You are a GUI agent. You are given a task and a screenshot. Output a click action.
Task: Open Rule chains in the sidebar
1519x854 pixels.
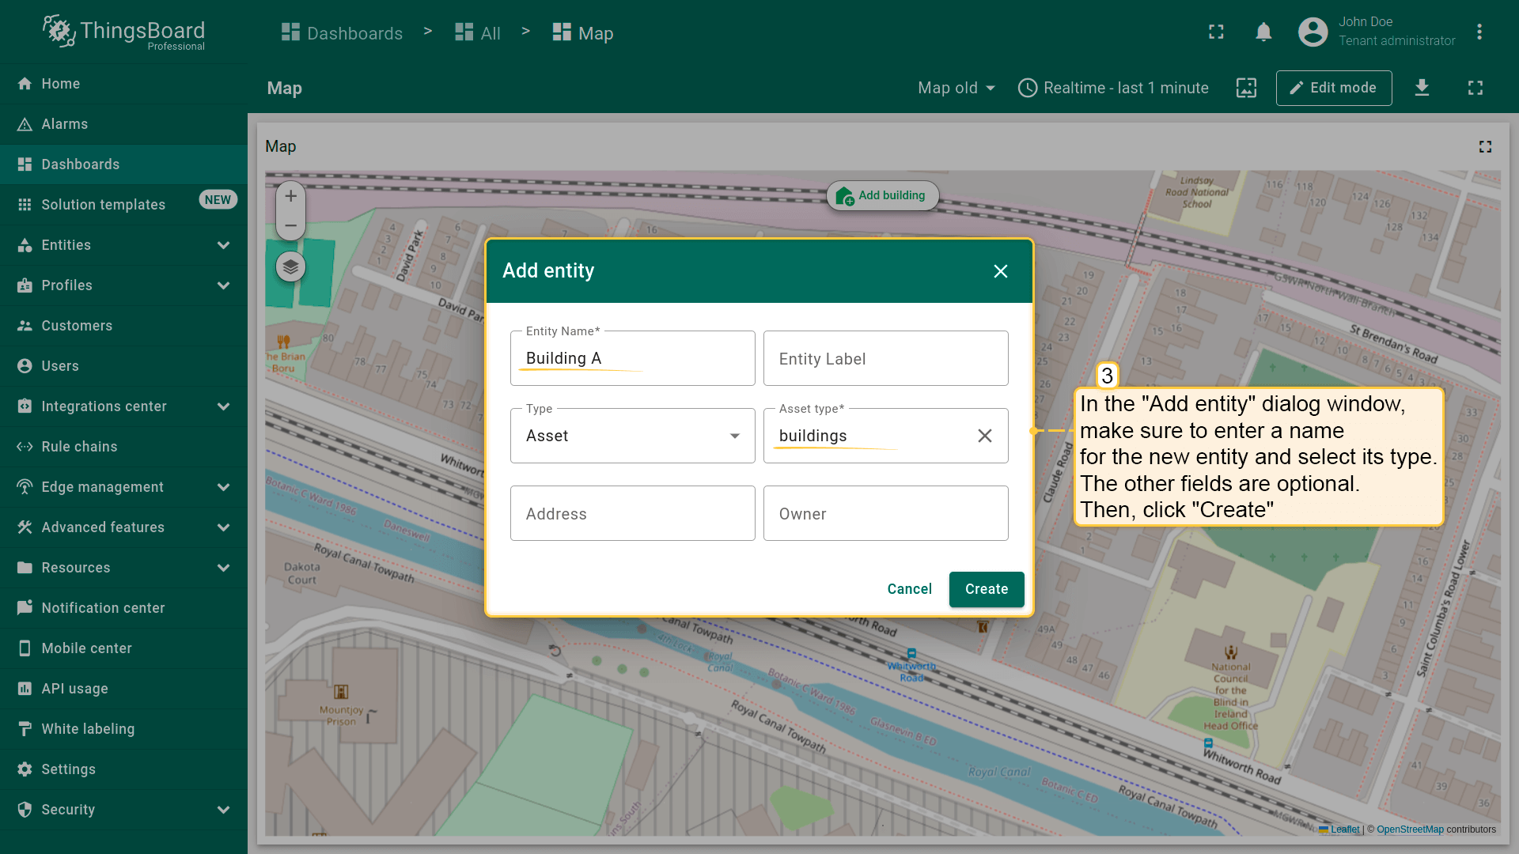(79, 447)
